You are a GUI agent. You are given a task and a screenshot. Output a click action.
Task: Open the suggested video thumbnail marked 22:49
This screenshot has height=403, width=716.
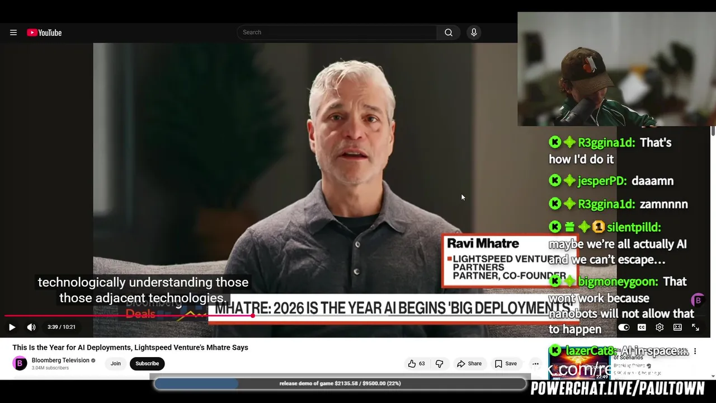click(x=580, y=364)
